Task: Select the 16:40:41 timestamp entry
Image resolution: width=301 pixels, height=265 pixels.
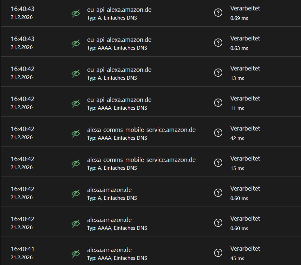Action: (22, 249)
